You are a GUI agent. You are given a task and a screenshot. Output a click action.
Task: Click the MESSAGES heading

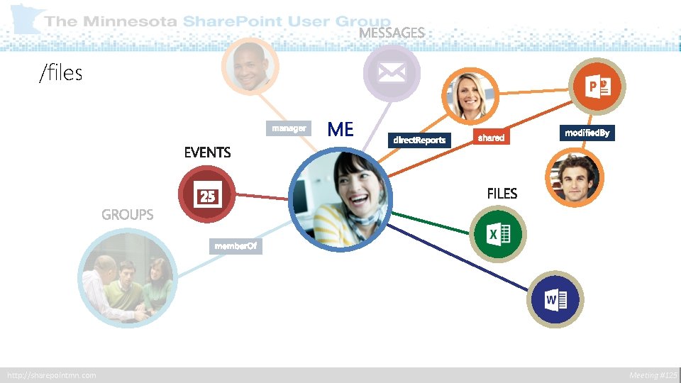click(x=392, y=33)
